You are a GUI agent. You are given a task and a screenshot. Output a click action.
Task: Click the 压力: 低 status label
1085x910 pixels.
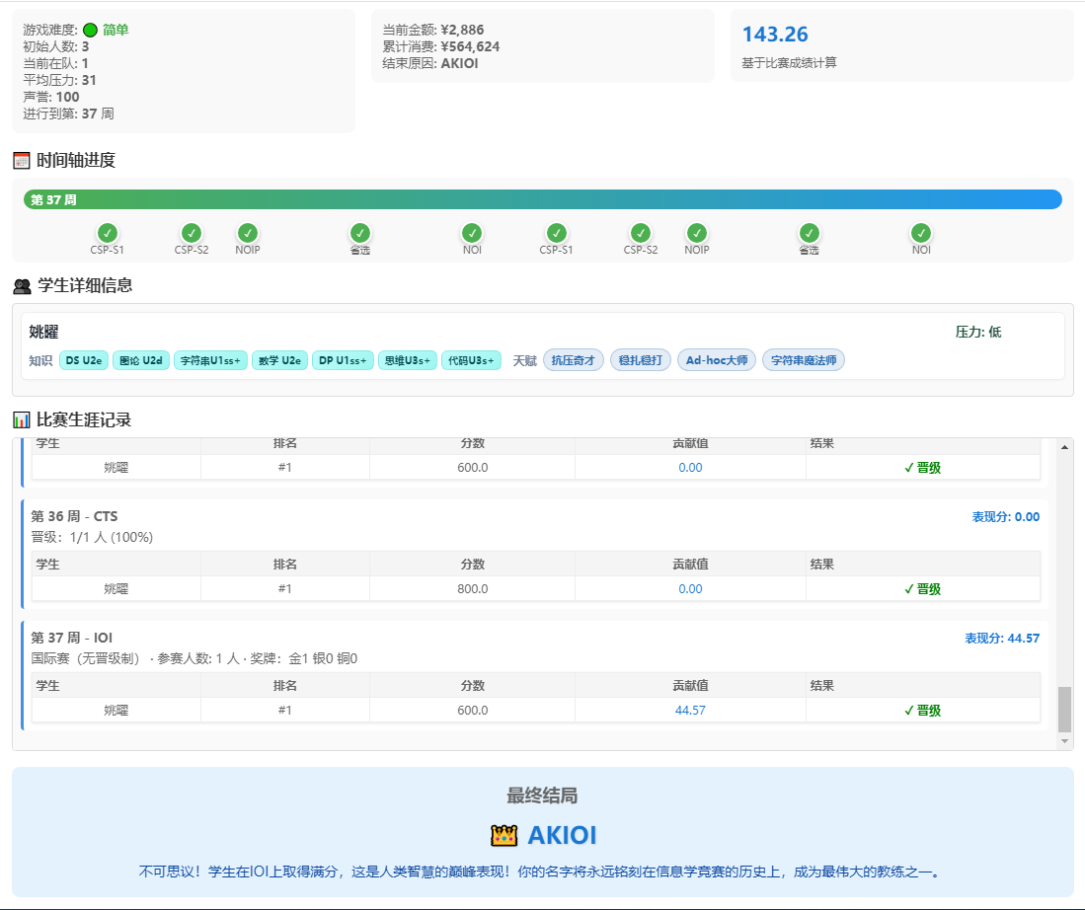click(978, 333)
